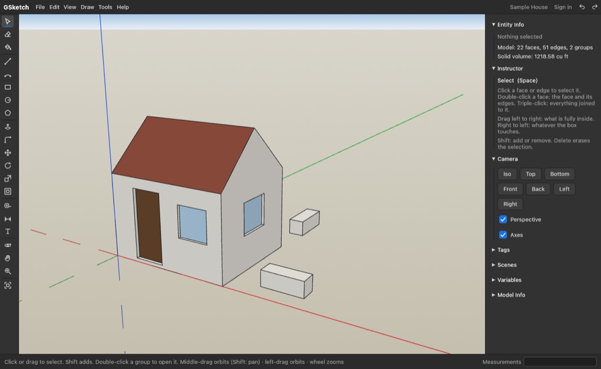Choose the Pan hand tool
The height and width of the screenshot is (369, 601).
click(8, 258)
